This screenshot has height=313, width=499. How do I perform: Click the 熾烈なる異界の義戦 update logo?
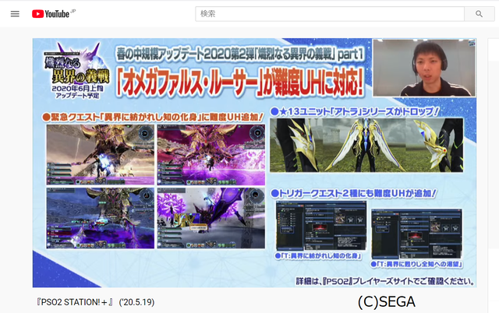point(76,71)
